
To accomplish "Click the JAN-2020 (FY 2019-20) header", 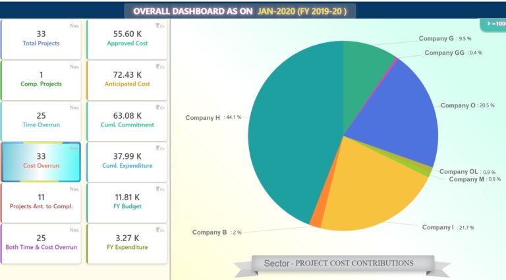I will [302, 11].
